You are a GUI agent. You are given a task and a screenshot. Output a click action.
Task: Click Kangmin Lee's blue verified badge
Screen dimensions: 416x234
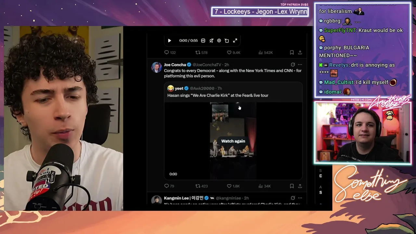206,198
